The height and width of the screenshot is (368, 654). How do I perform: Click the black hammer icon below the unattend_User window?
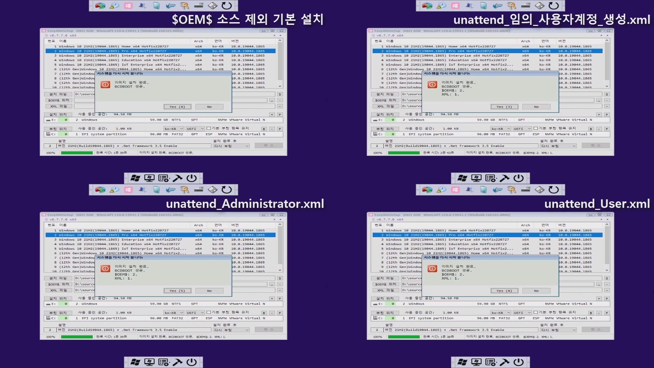click(504, 362)
